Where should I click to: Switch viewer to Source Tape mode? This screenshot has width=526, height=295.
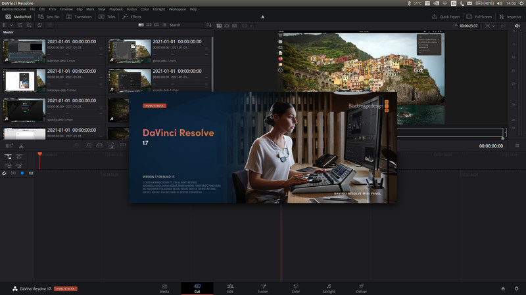pyautogui.click(x=227, y=26)
